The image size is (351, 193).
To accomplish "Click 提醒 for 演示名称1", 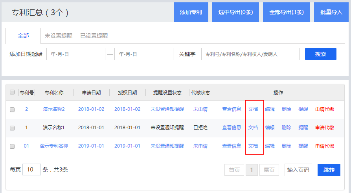I will [303, 128].
